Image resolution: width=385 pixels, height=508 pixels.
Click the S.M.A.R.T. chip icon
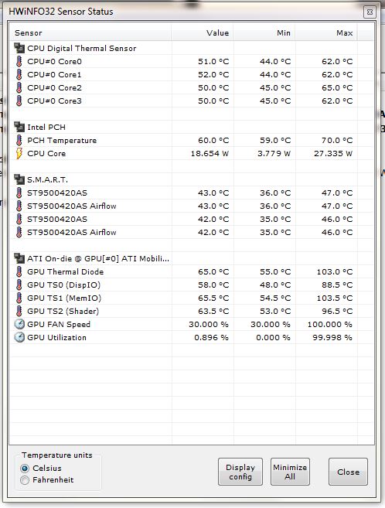tap(19, 179)
